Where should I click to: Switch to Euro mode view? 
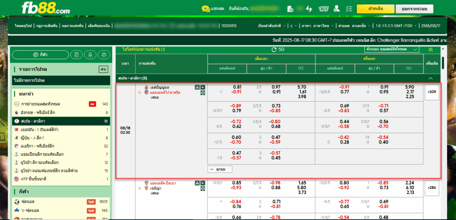point(23,26)
